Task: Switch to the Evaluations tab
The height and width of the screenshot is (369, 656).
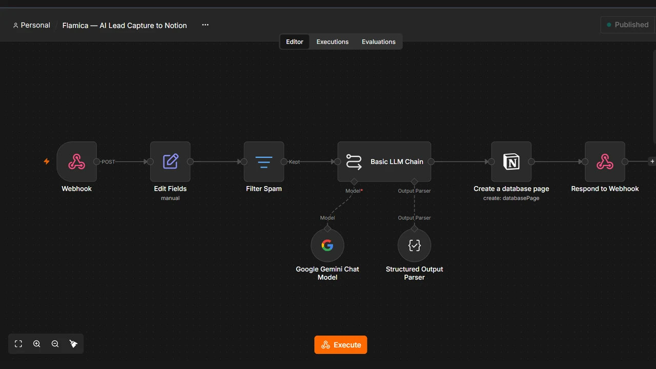Action: pos(379,42)
